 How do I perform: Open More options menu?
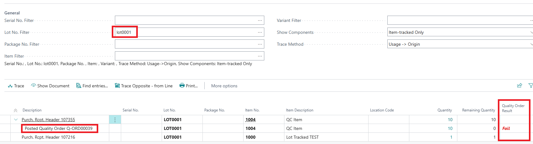tap(224, 86)
